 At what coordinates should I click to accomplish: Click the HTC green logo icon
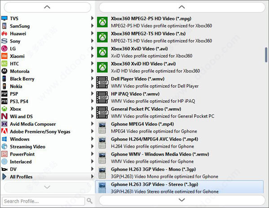4,64
